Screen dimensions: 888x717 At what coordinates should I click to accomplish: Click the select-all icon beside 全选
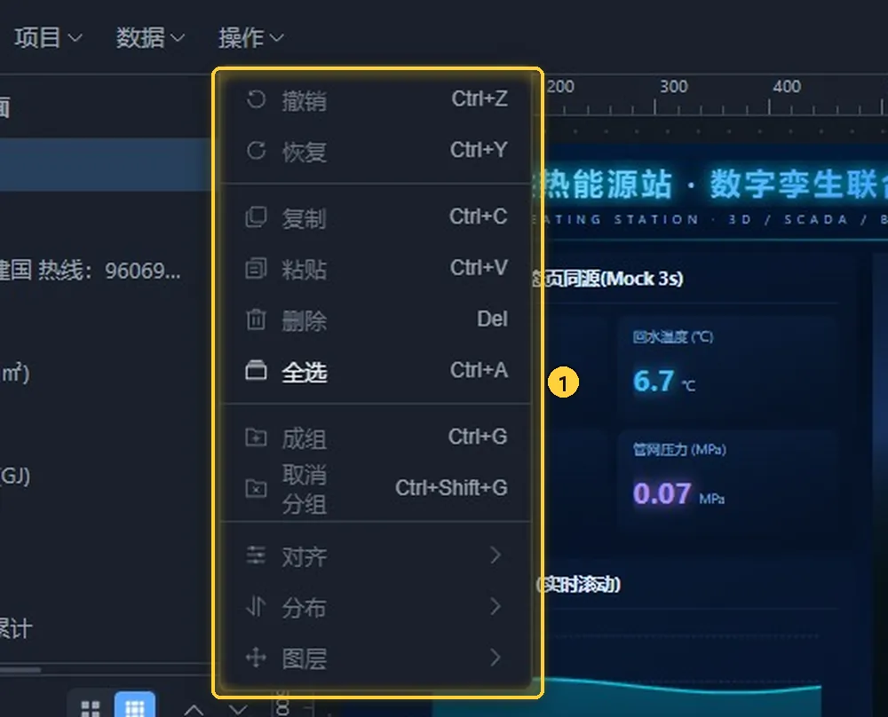256,370
